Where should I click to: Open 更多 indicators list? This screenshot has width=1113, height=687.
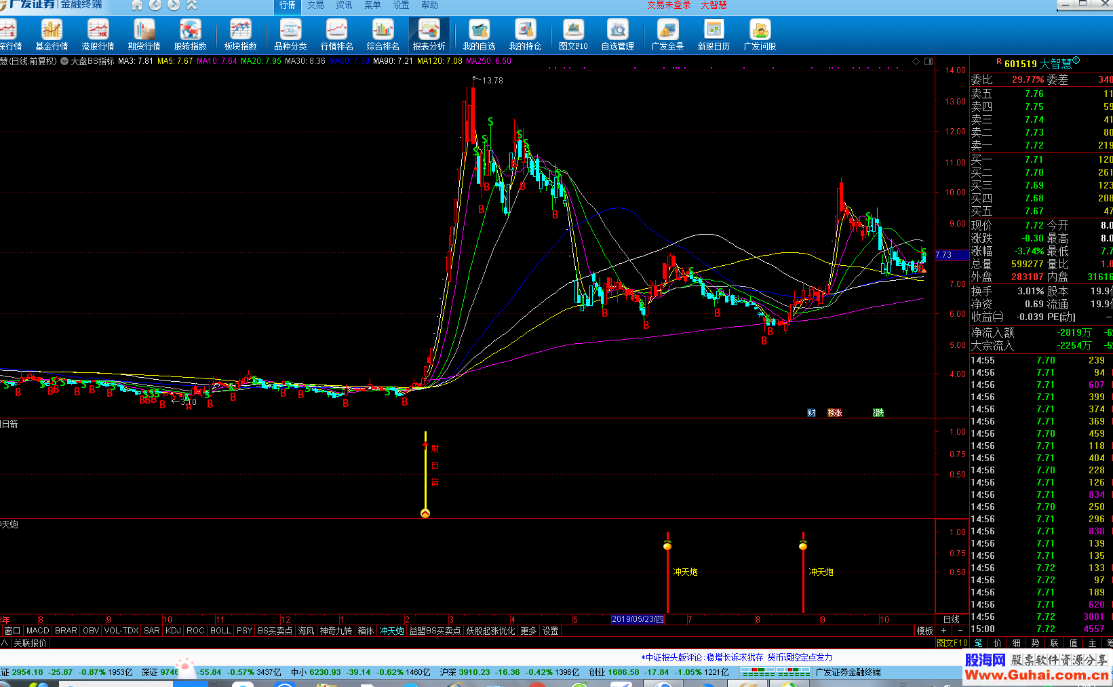pyautogui.click(x=528, y=631)
